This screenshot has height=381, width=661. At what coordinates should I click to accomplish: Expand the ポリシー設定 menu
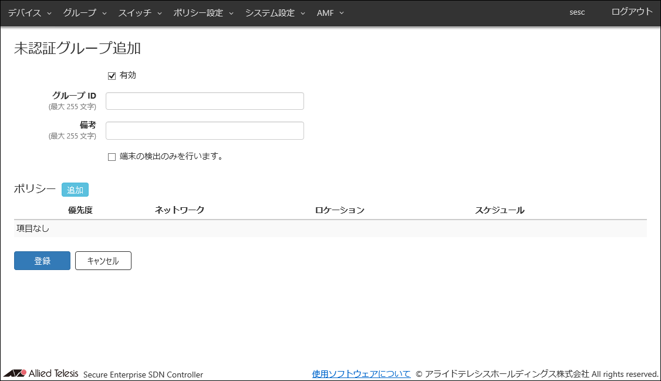[x=203, y=13]
